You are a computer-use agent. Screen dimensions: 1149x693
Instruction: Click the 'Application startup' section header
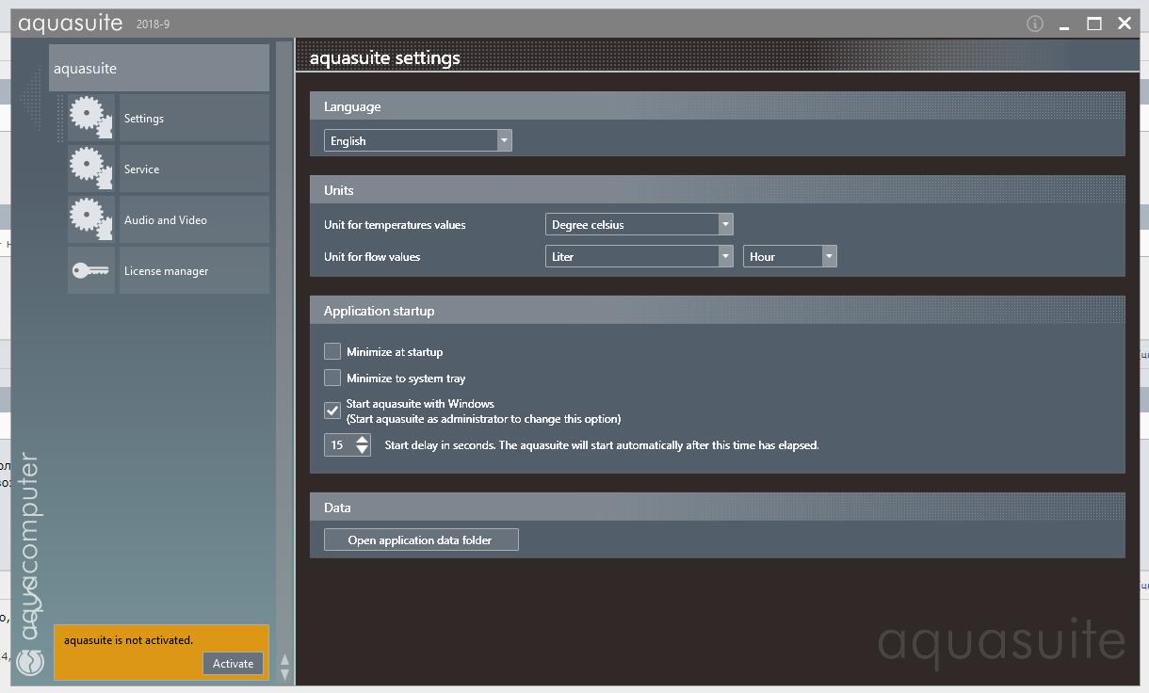tap(718, 310)
